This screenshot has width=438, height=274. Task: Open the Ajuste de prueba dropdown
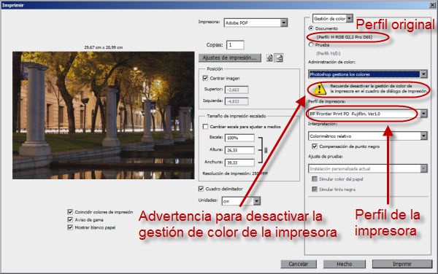coord(368,168)
